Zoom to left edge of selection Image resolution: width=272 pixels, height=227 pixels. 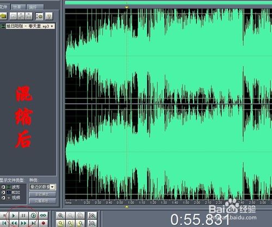pos(70,223)
